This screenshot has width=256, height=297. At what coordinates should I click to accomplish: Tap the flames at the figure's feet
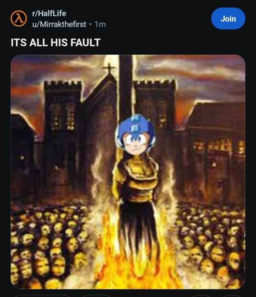tap(136, 265)
